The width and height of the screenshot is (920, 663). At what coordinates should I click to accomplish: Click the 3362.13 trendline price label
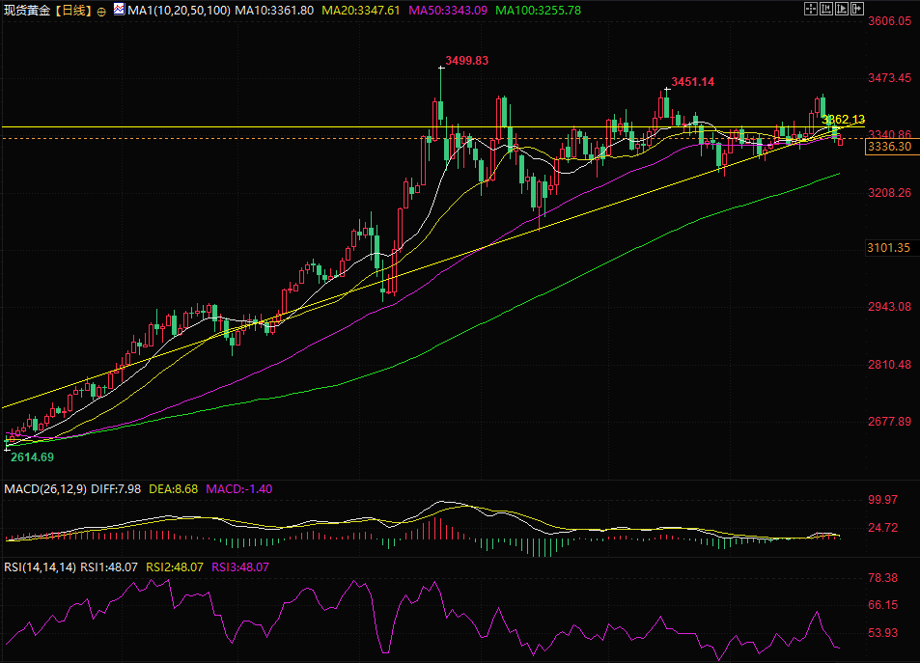843,120
